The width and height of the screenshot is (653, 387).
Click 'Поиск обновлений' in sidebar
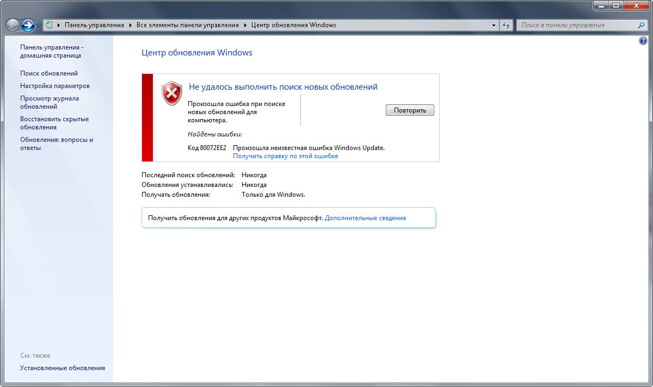point(49,73)
